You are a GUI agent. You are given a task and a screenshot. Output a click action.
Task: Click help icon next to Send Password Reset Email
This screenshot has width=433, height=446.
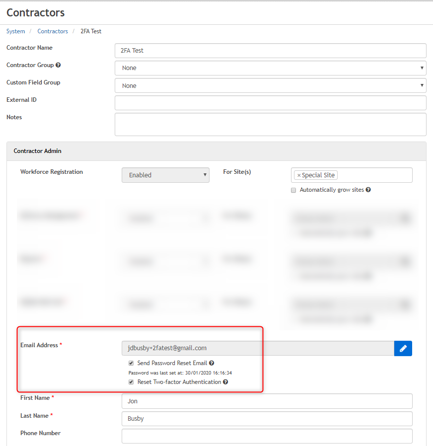click(212, 363)
